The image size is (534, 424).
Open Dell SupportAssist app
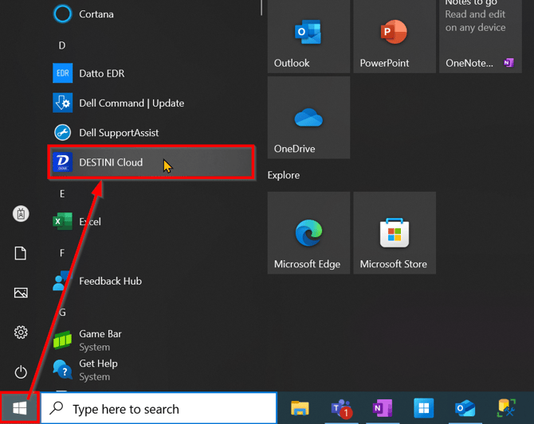pos(118,133)
